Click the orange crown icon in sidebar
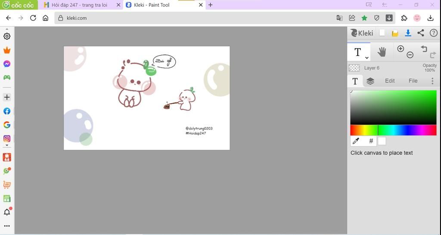 pyautogui.click(x=7, y=50)
